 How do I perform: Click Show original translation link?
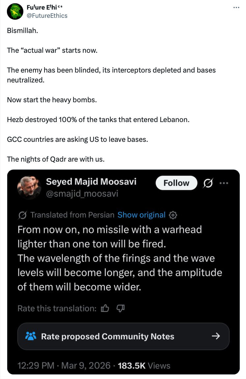141,215
